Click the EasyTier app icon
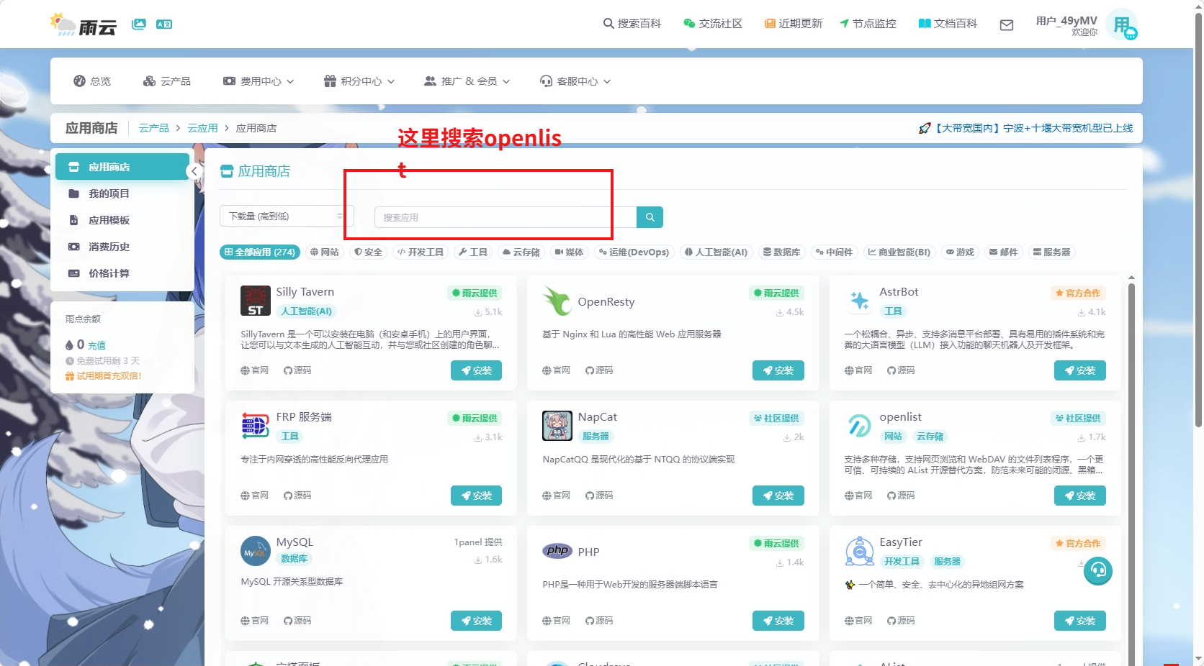 coord(859,551)
